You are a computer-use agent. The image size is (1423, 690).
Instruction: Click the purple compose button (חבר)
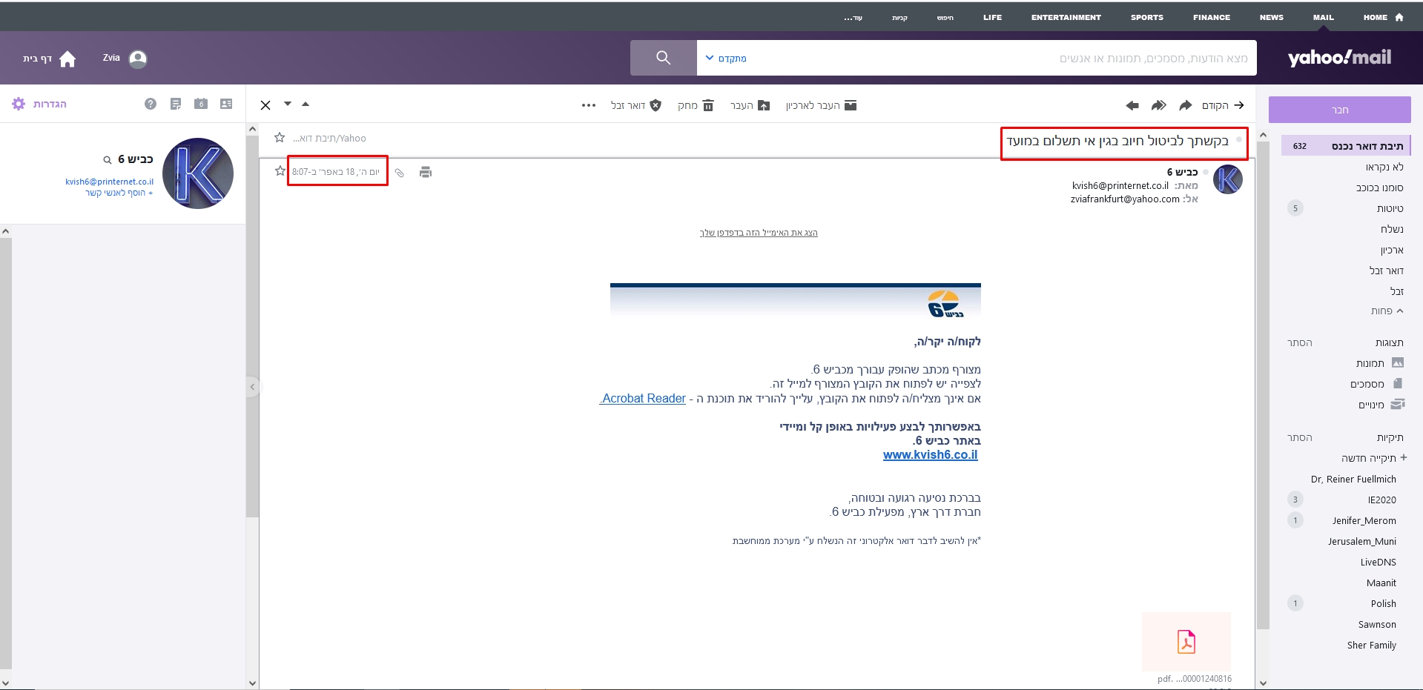1339,110
